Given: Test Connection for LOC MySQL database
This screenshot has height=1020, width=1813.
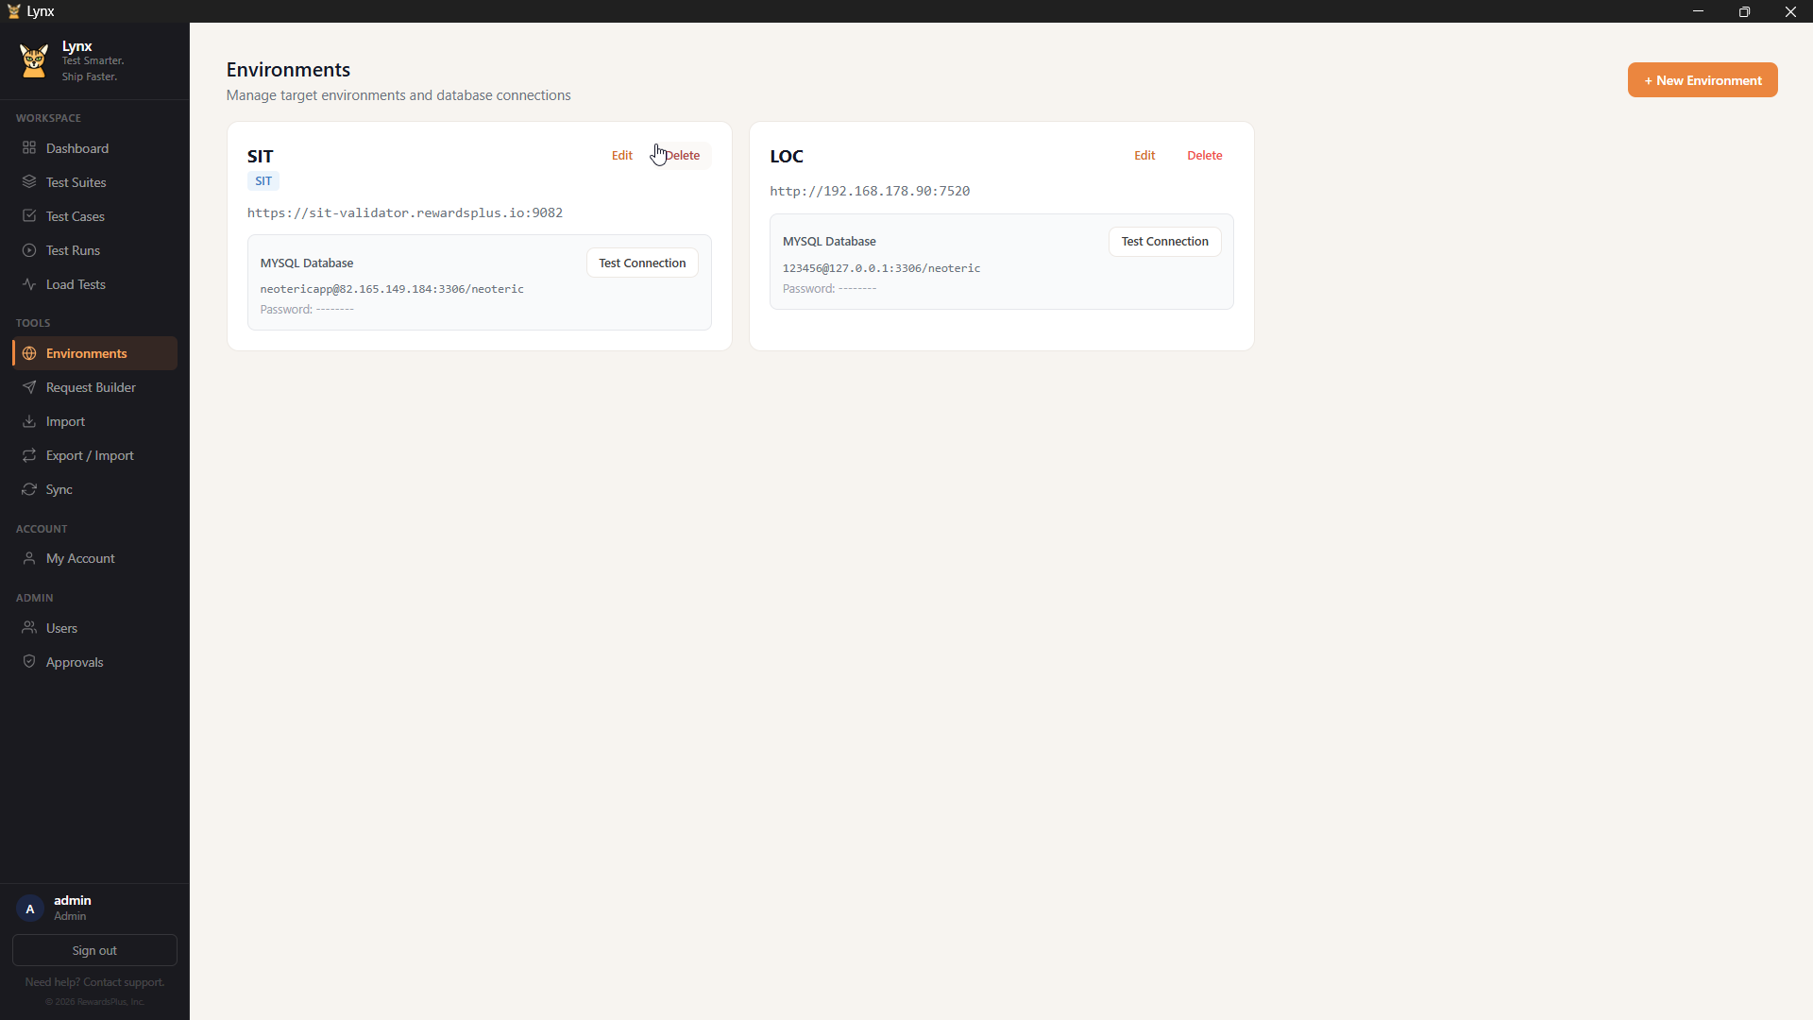Looking at the screenshot, I should 1164,242.
